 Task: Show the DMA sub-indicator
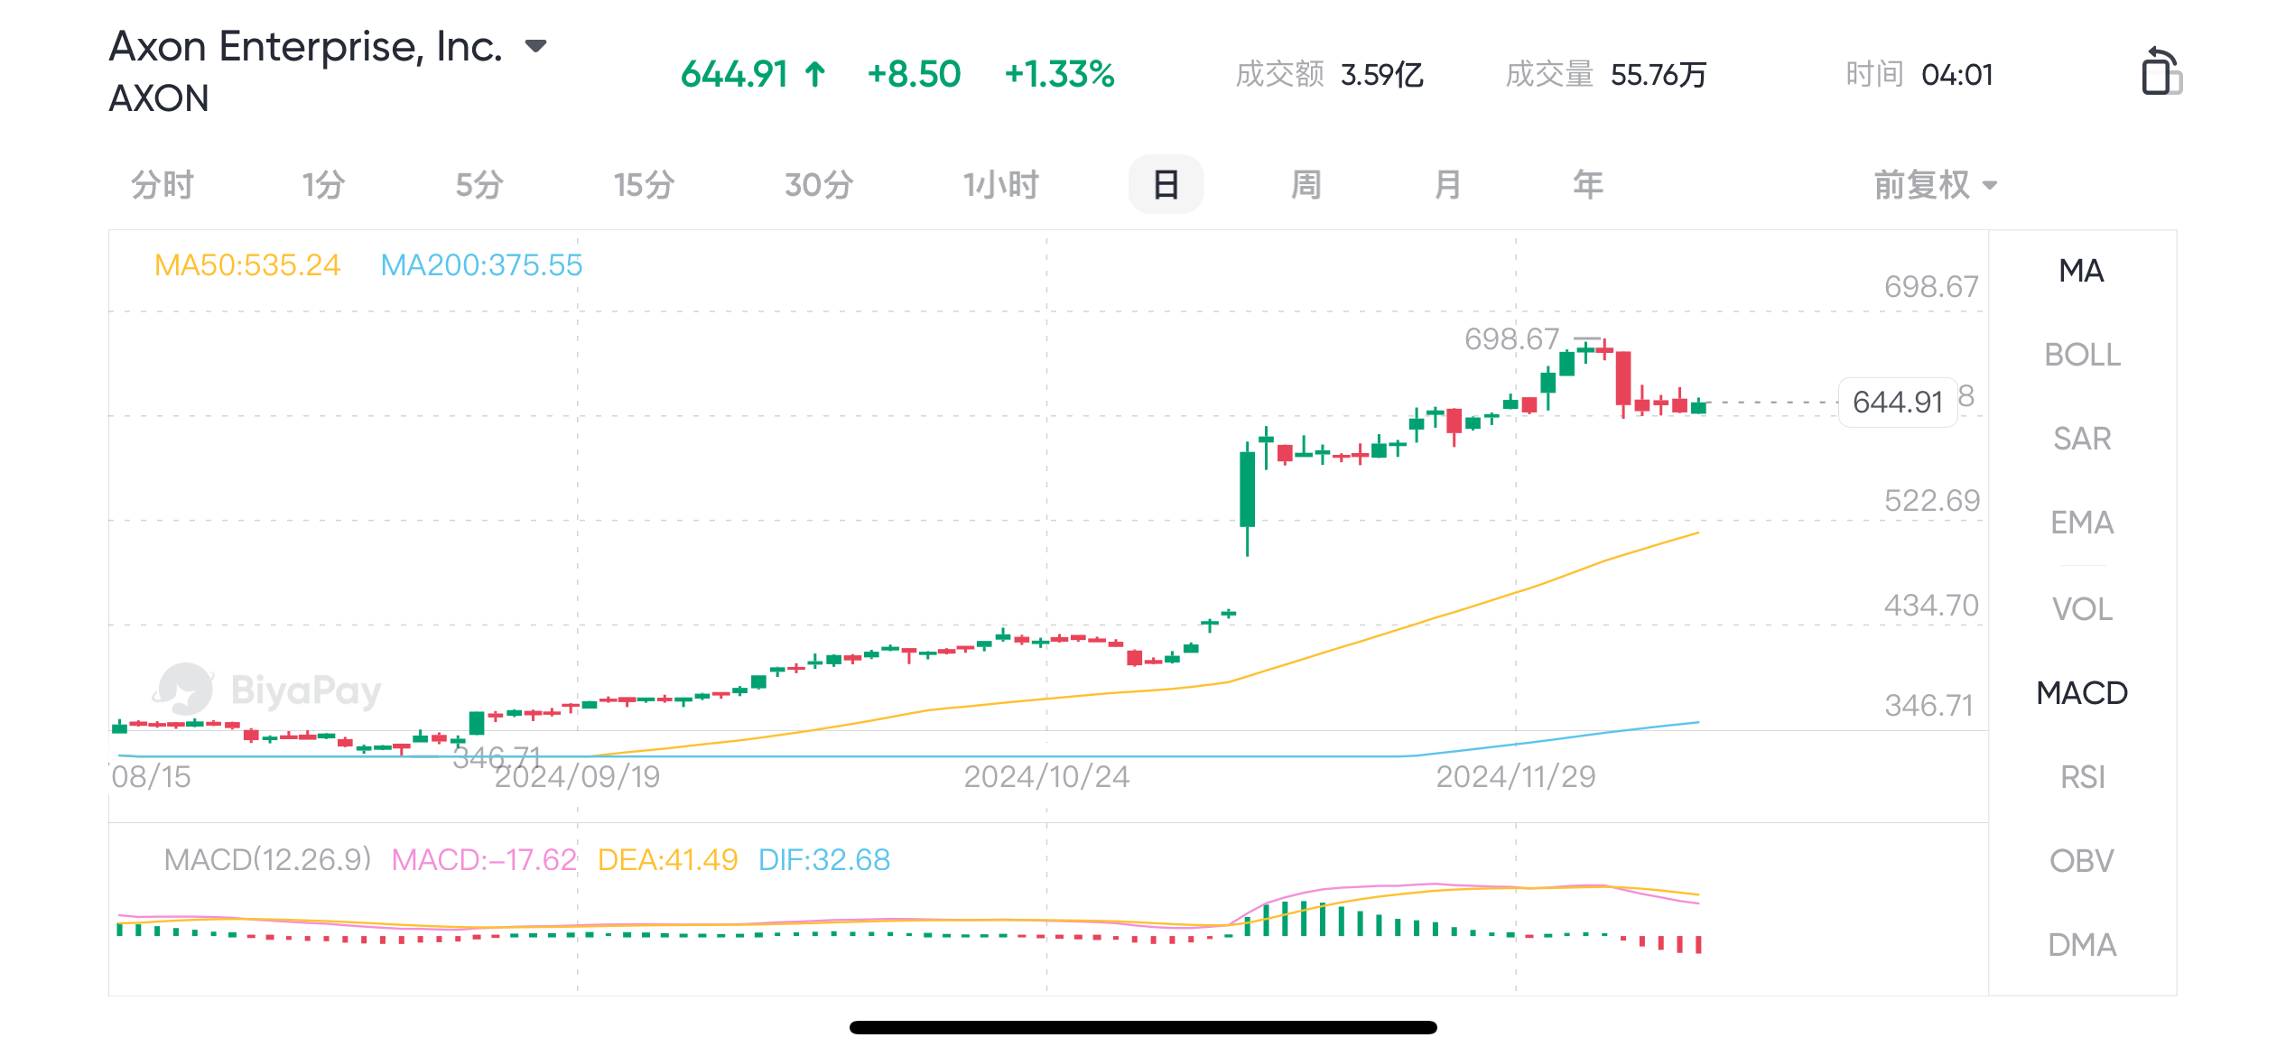(x=2082, y=945)
